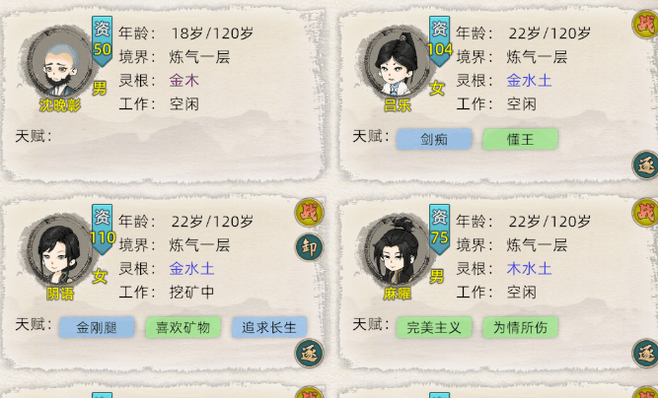Click the 懂王 talent tag
The width and height of the screenshot is (658, 398).
(x=520, y=139)
